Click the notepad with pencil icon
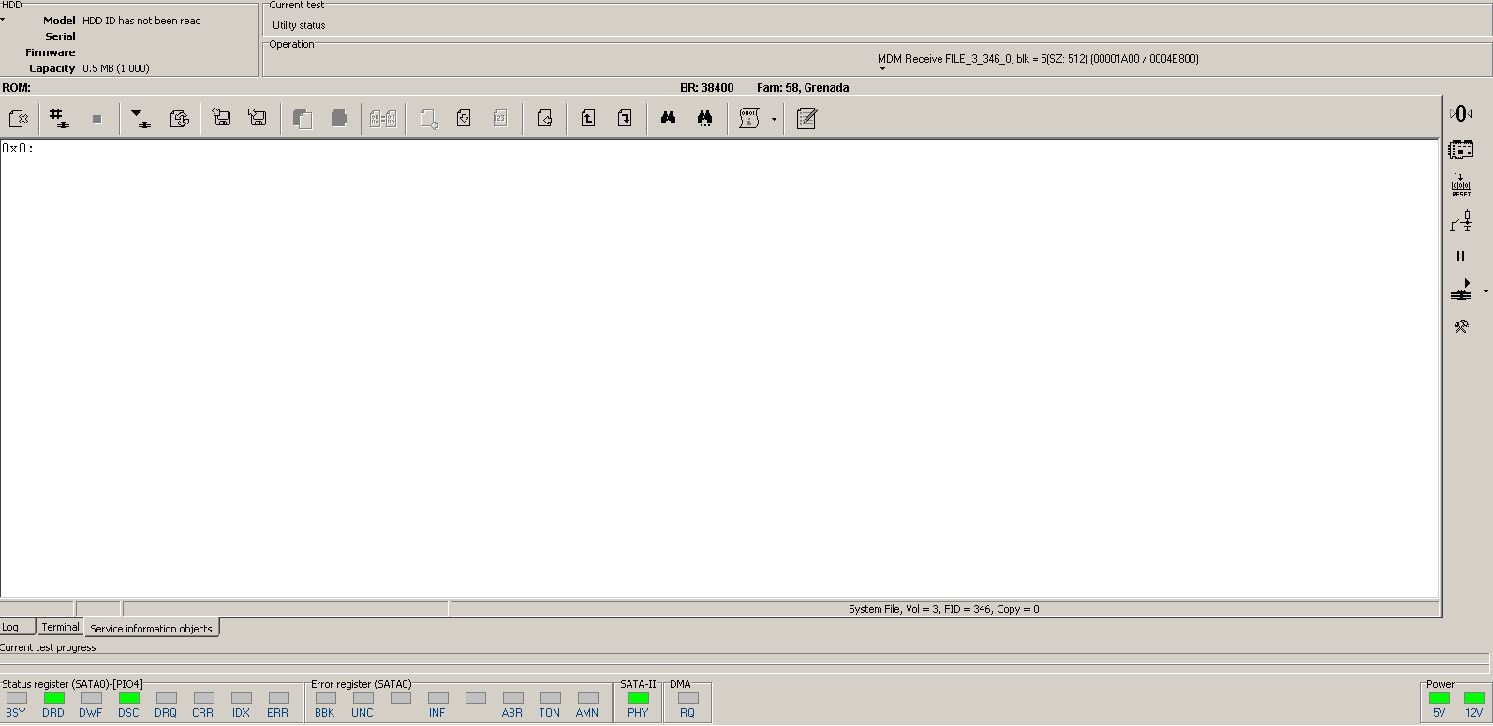1493x726 pixels. tap(806, 118)
